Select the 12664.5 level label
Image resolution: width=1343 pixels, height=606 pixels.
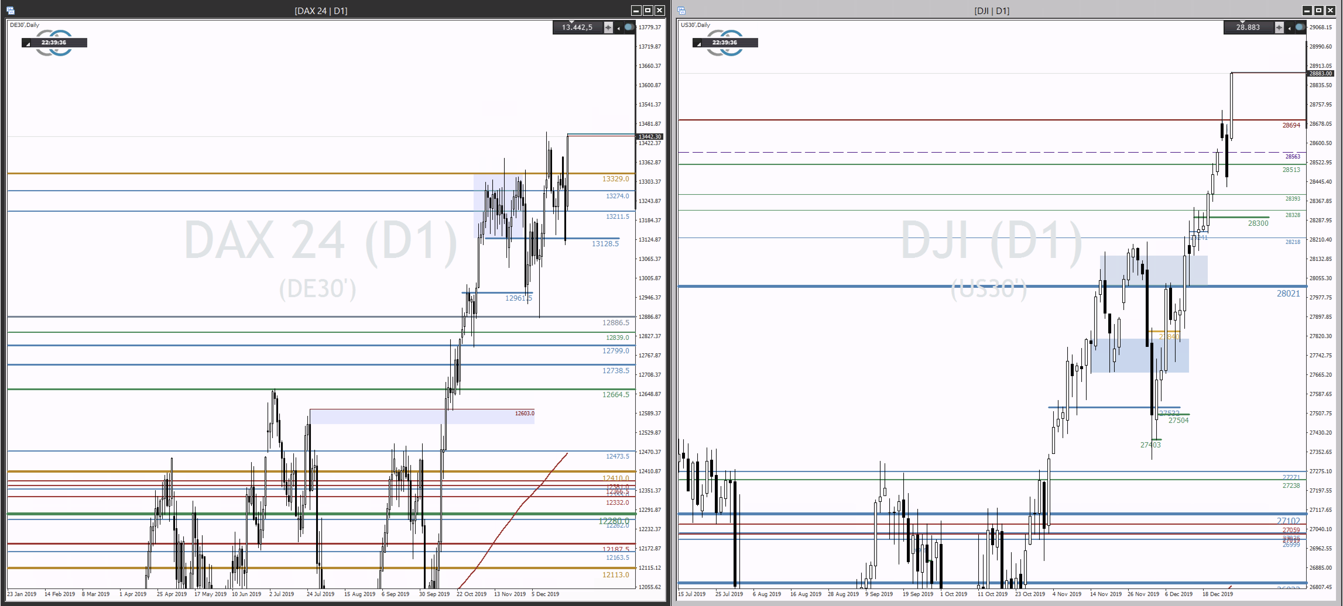[616, 395]
